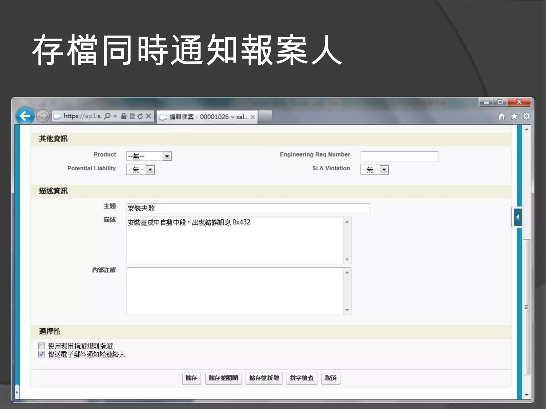Viewport: 546px width, 409px height.
Task: Click the 儲存並關閉 button
Action: click(223, 378)
